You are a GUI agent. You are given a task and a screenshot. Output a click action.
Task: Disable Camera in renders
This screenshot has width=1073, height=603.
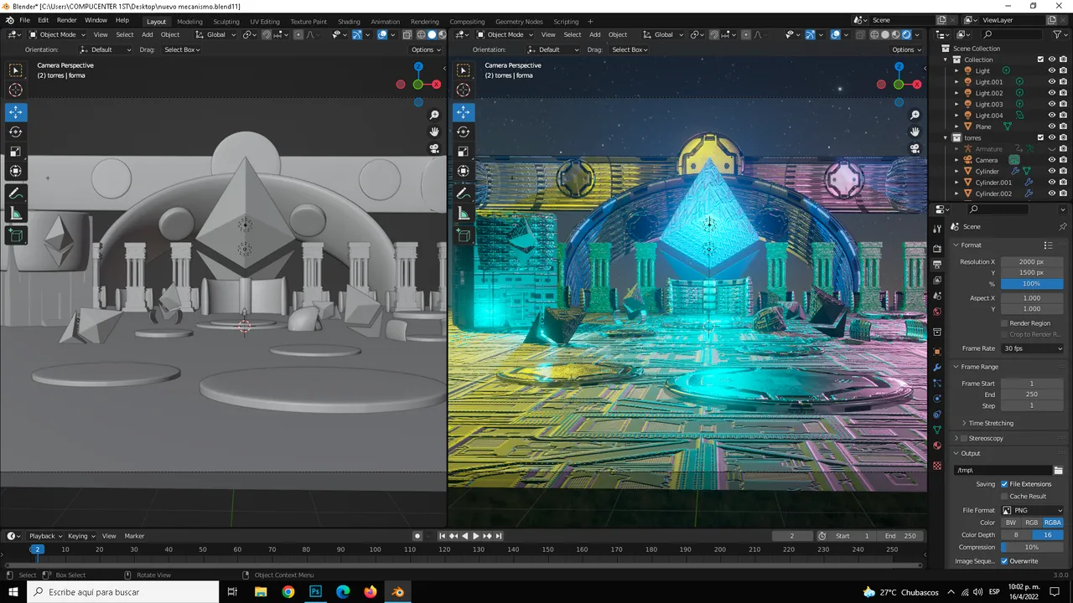point(1063,160)
